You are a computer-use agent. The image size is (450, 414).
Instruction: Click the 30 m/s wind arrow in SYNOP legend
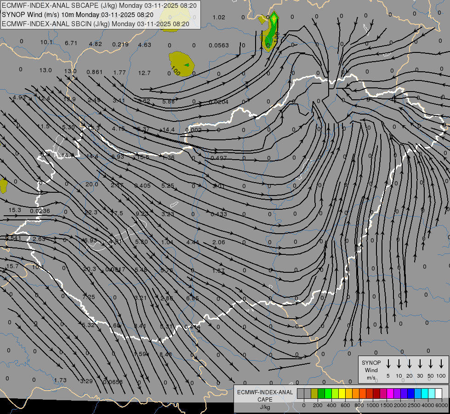(420, 364)
